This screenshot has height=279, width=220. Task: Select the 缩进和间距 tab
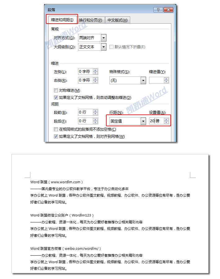[x=62, y=20]
